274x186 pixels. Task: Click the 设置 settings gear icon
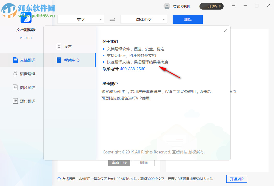[x=59, y=47]
